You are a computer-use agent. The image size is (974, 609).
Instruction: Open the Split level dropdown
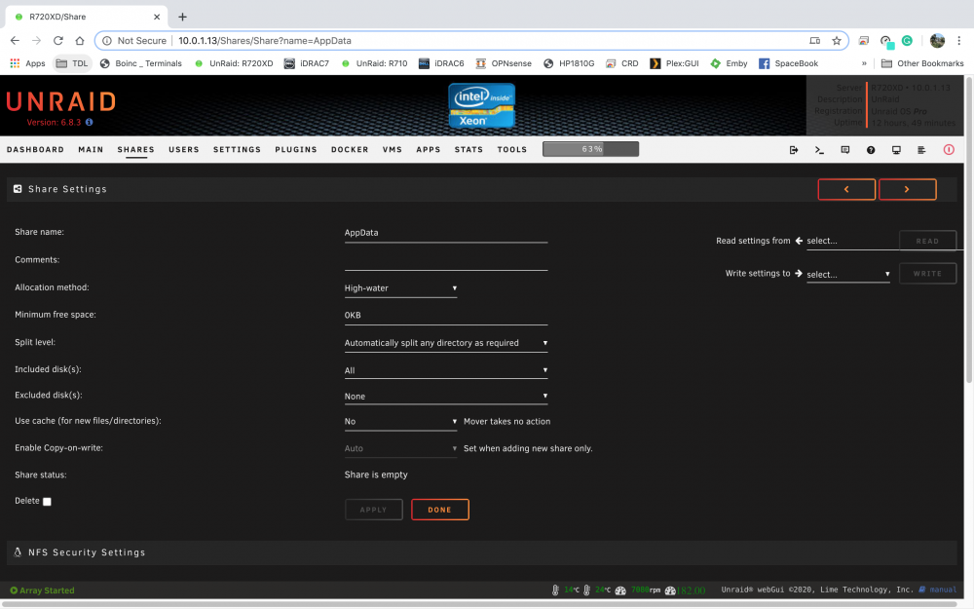click(446, 343)
